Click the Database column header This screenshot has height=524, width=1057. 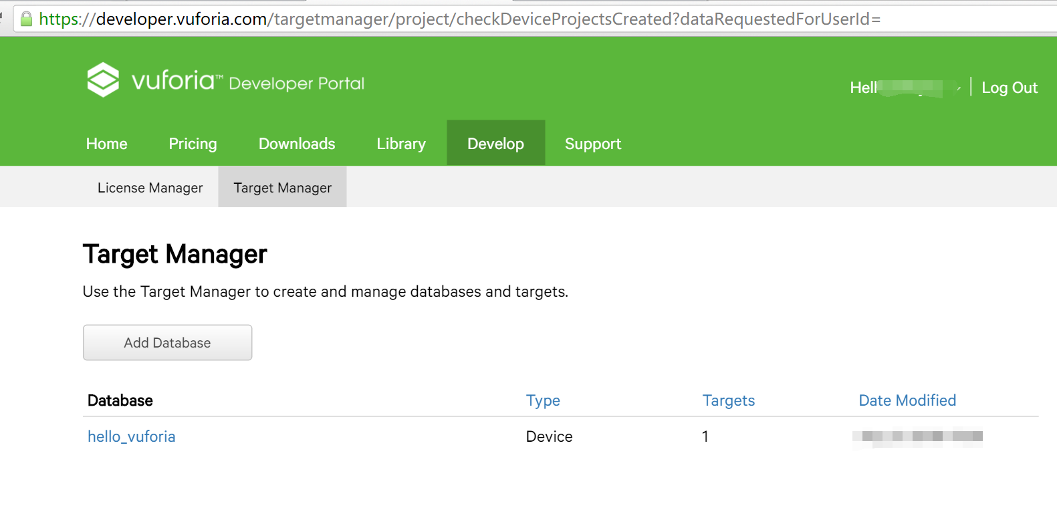(x=120, y=400)
